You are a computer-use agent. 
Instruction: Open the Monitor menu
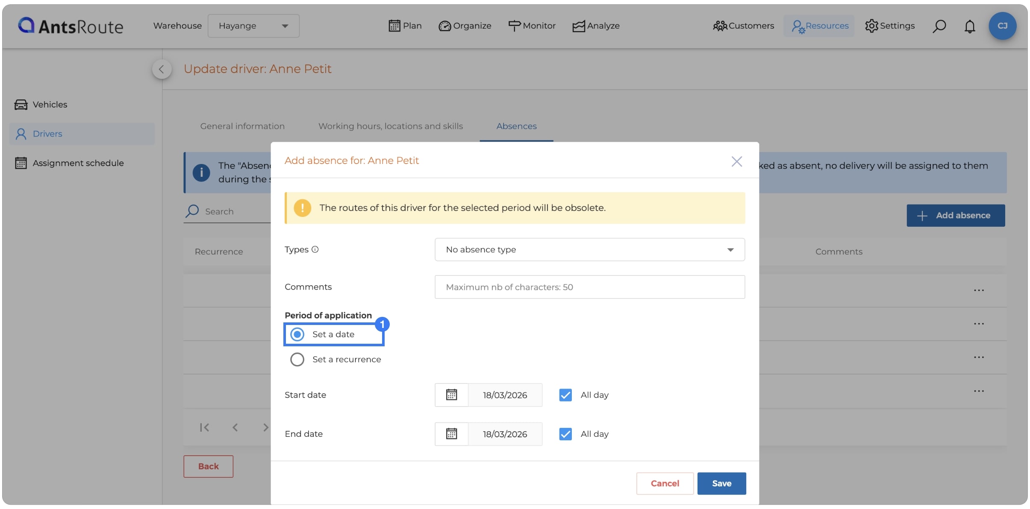click(532, 26)
